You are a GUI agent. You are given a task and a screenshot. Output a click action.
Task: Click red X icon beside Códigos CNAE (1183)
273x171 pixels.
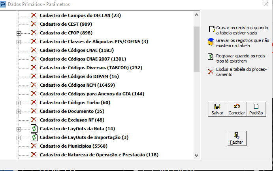point(34,50)
